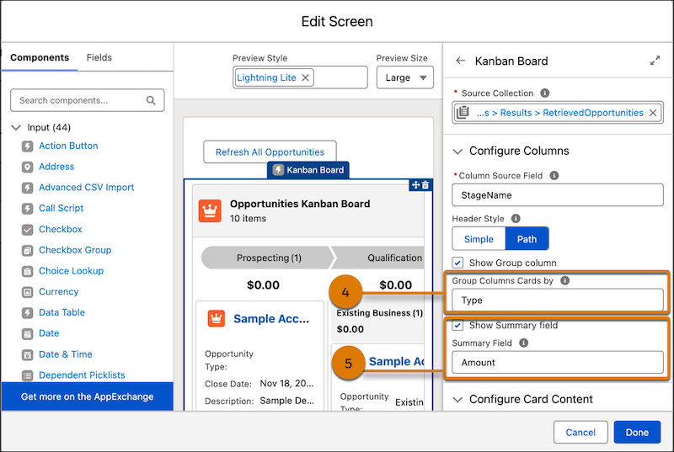Show Source Collection info tooltip
The width and height of the screenshot is (674, 452).
544,93
